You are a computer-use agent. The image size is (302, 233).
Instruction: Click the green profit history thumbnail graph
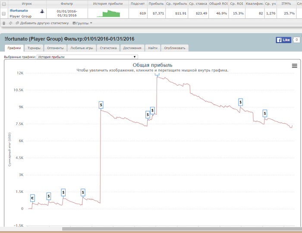[x=108, y=13]
